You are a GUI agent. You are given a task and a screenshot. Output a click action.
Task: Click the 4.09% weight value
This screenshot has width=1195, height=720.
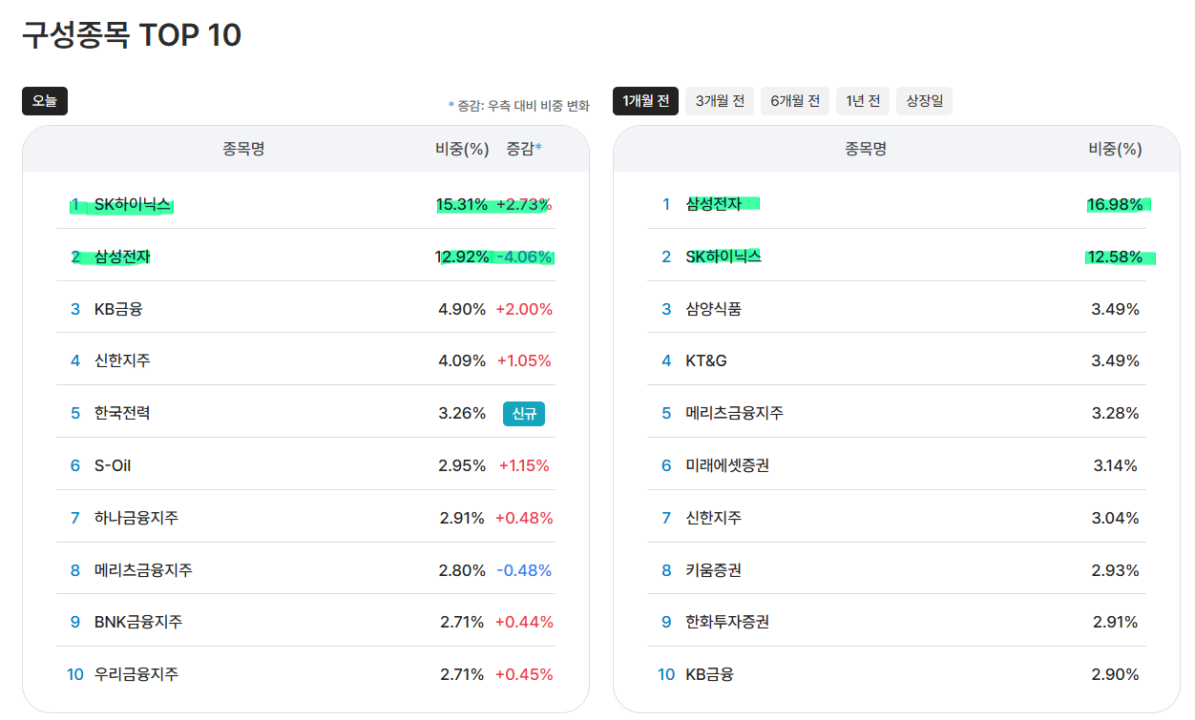click(x=463, y=361)
